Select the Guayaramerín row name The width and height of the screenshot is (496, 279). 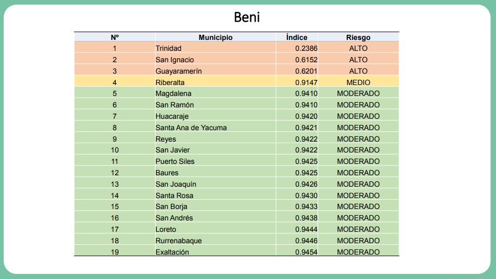179,71
